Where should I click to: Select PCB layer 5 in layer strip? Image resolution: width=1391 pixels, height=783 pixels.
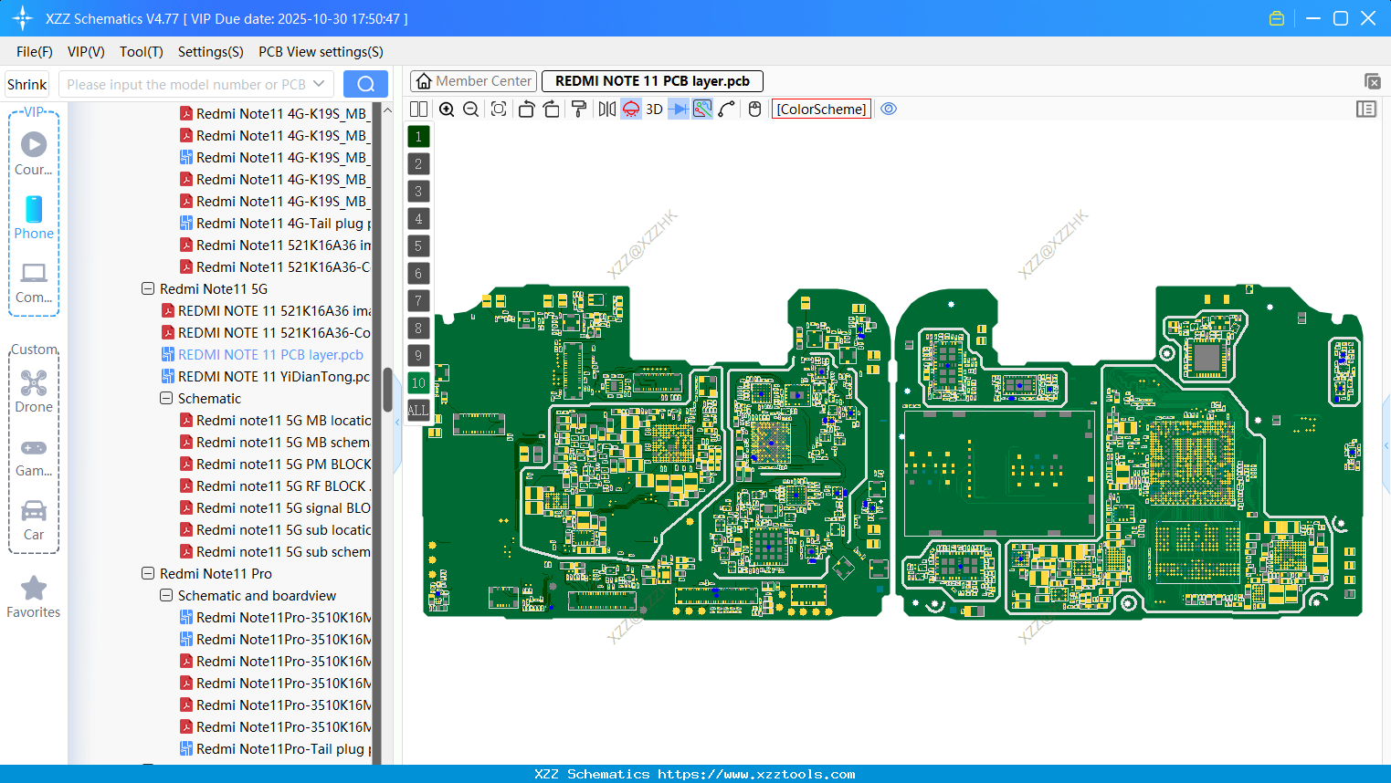418,245
